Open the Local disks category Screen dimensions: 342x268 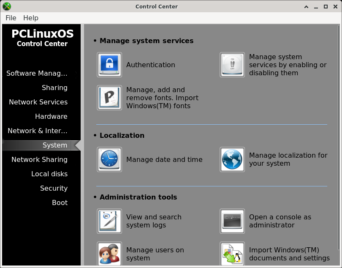point(49,174)
